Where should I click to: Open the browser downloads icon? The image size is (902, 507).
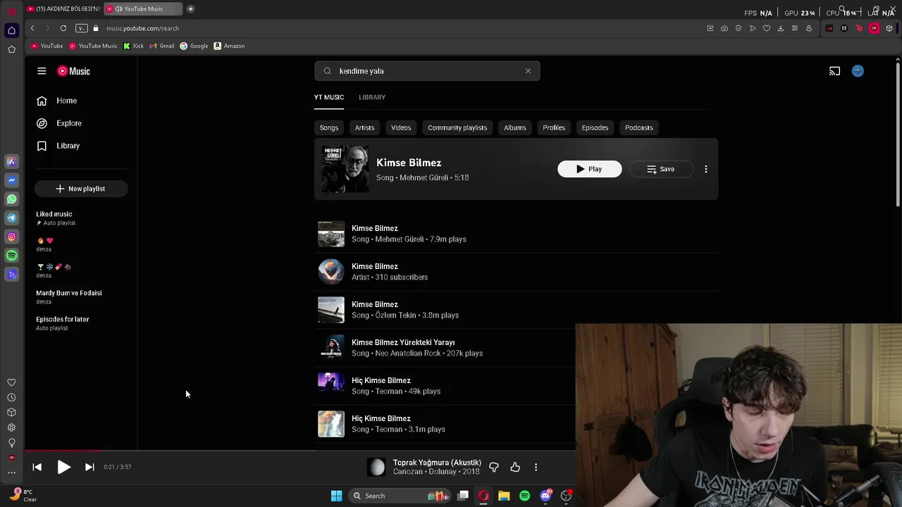pyautogui.click(x=781, y=28)
